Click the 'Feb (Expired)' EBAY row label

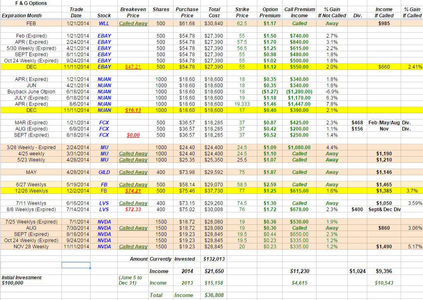click(x=31, y=36)
